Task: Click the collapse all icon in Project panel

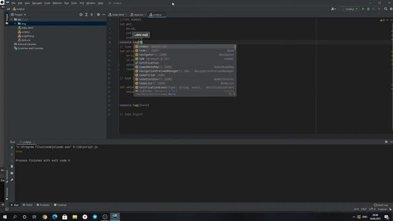Action: point(91,15)
